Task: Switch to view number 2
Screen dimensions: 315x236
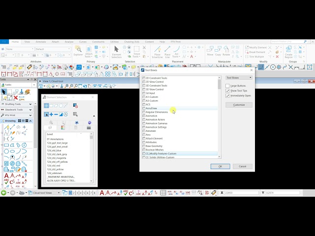Action: coord(74,193)
